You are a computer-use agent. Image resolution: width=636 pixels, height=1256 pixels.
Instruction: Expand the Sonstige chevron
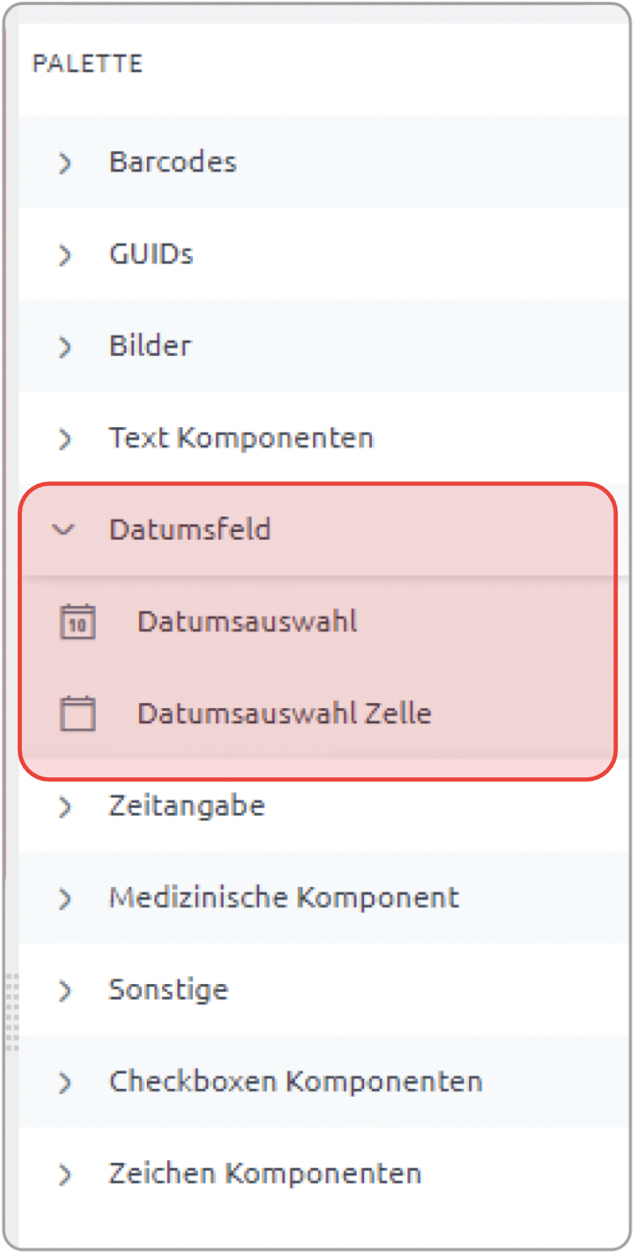tap(65, 990)
